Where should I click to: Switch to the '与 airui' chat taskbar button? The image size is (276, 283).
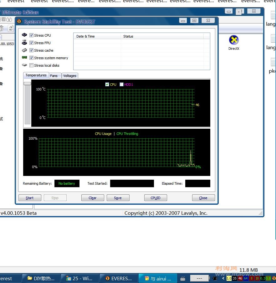pos(157,279)
